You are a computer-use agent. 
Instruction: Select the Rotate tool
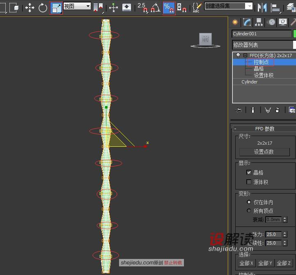(43, 8)
